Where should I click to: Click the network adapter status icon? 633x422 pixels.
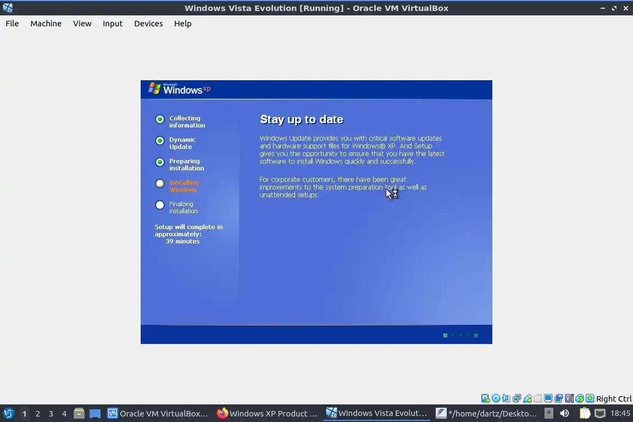517,398
